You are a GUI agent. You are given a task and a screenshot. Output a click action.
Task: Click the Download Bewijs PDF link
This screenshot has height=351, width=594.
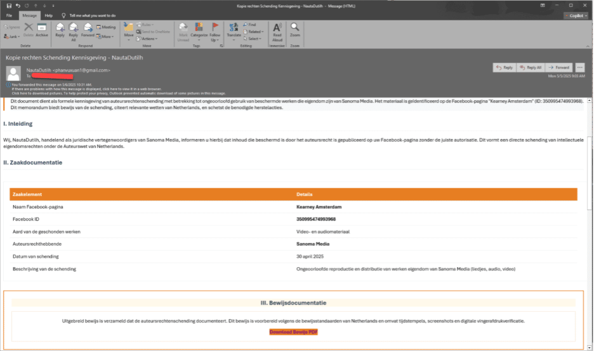coord(293,332)
